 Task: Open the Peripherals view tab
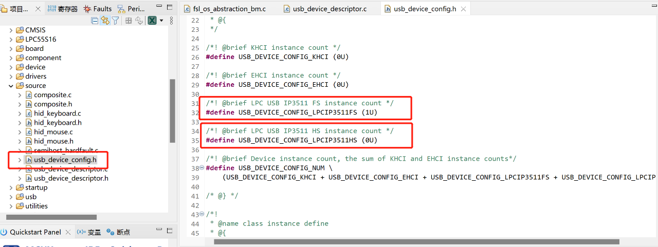click(132, 9)
